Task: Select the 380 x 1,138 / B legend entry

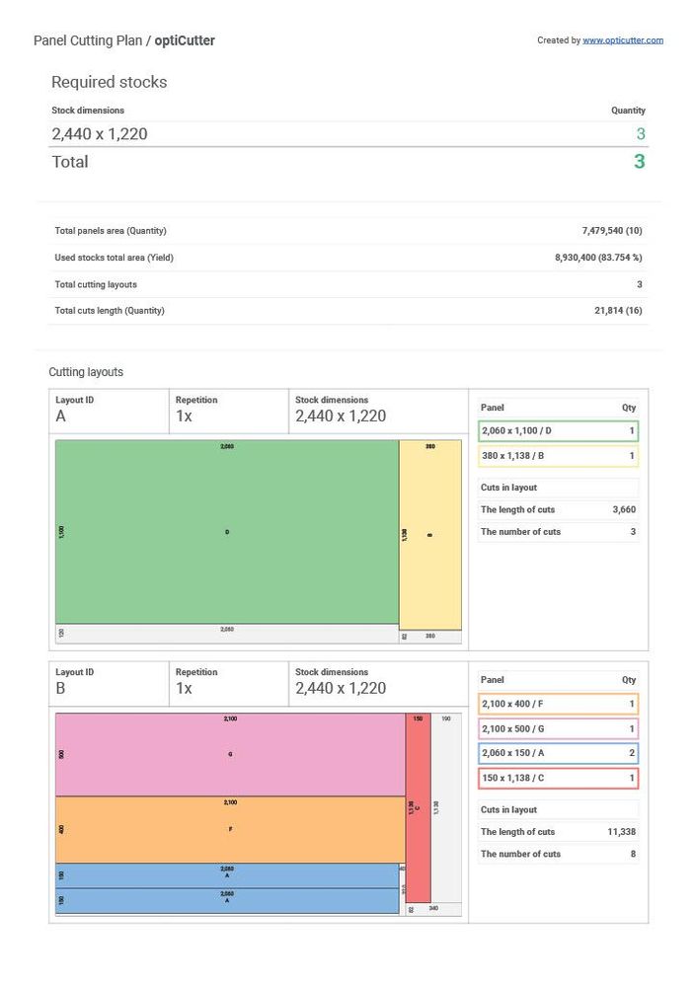Action: (x=558, y=456)
